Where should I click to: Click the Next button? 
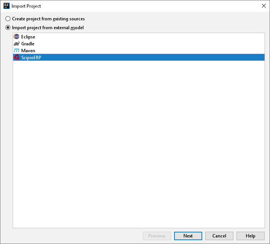188,236
